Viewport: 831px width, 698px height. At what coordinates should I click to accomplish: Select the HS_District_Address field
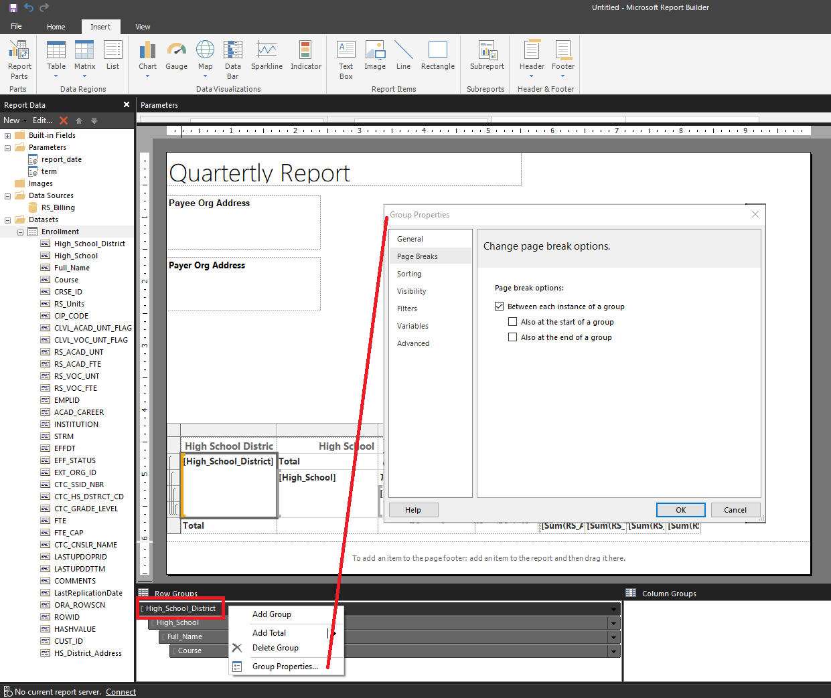[x=88, y=654]
